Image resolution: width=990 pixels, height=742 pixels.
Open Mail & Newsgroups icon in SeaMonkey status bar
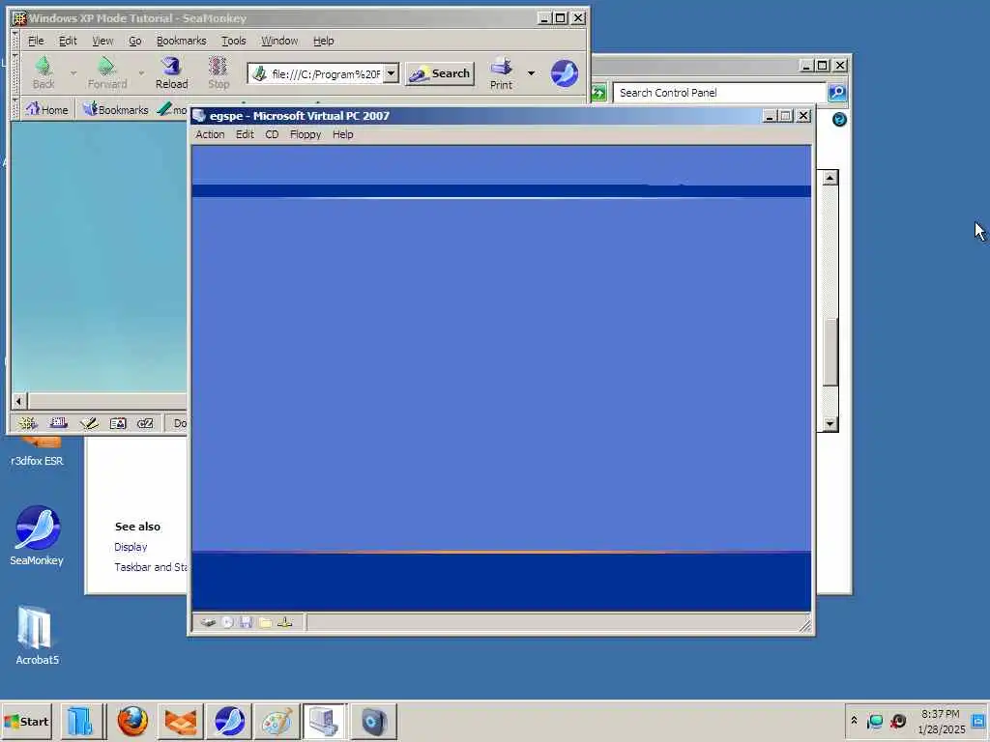[59, 423]
